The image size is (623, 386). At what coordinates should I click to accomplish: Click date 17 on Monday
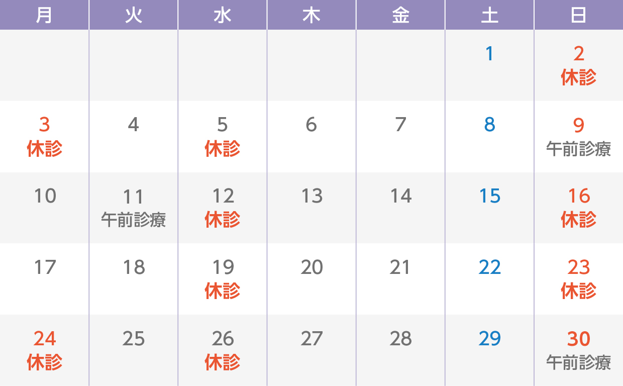[44, 267]
